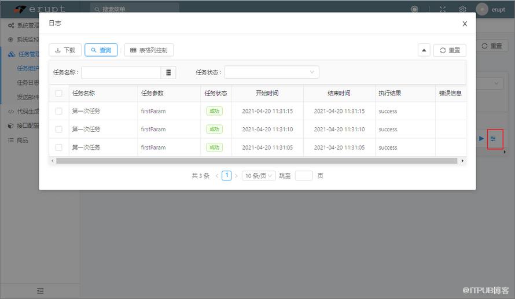Open settings gear in top bar
Image resolution: width=515 pixels, height=299 pixels.
coord(462,9)
